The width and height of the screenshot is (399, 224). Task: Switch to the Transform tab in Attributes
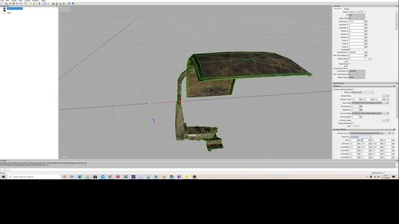338,9
